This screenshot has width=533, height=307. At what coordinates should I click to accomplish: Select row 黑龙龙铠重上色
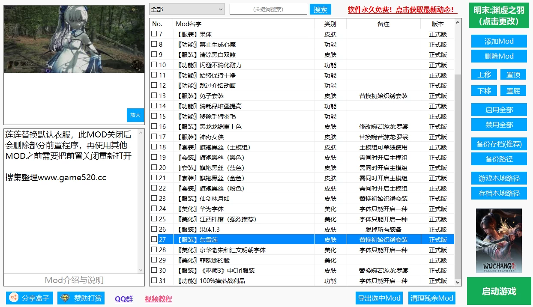click(x=302, y=126)
